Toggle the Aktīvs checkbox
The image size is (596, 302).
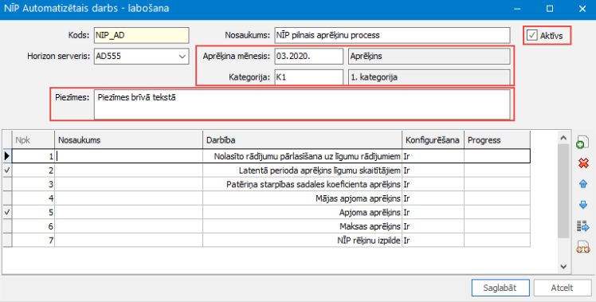[532, 36]
